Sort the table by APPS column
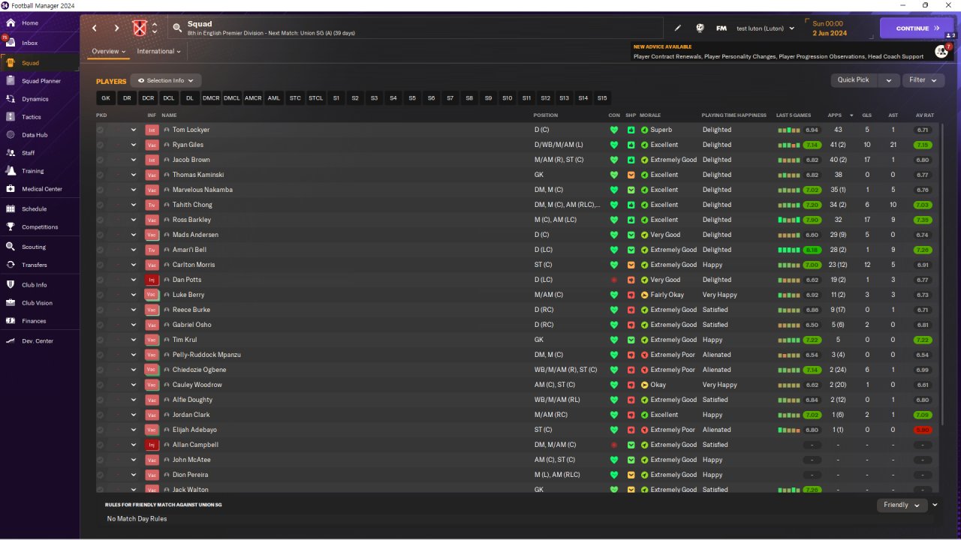The height and width of the screenshot is (540, 961). (x=834, y=115)
